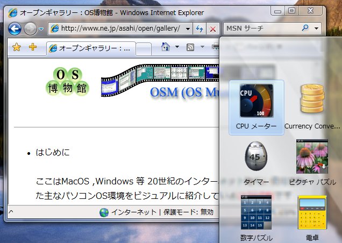Click the OSM (OS Museum) heading text
Viewport: 342px width, 243px height.
coord(184,92)
